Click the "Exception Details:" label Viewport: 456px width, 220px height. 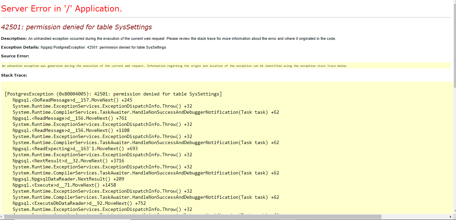click(x=20, y=47)
